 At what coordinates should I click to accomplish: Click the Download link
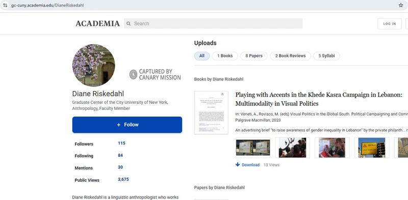click(x=250, y=165)
